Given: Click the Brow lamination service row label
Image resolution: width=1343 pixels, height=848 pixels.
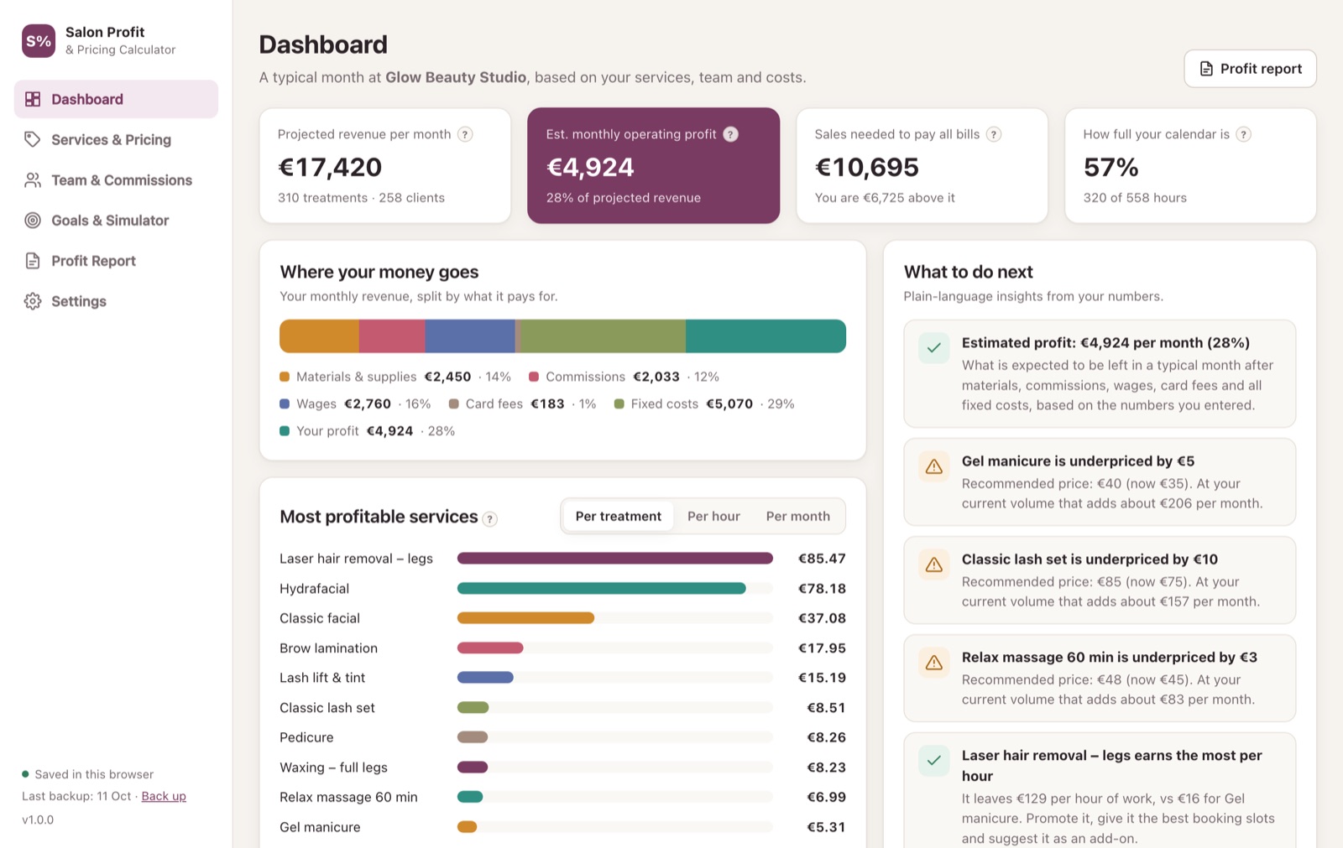Looking at the screenshot, I should tap(328, 648).
